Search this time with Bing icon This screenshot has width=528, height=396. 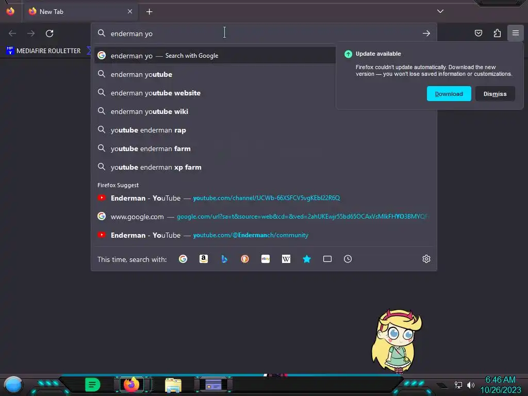(224, 259)
